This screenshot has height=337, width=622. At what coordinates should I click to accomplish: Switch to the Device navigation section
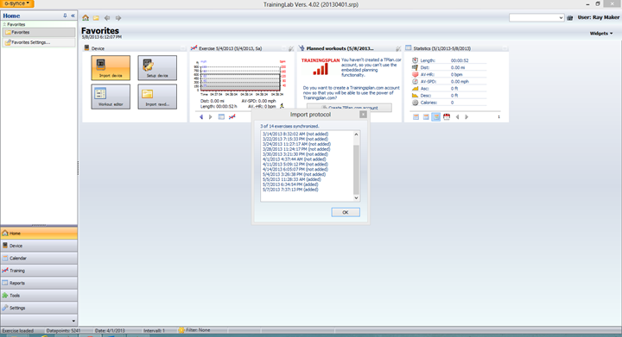coord(39,246)
